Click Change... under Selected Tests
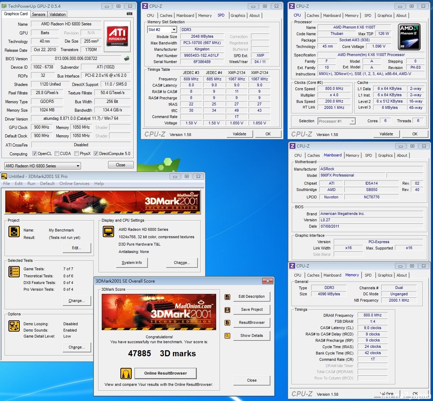 [77, 301]
